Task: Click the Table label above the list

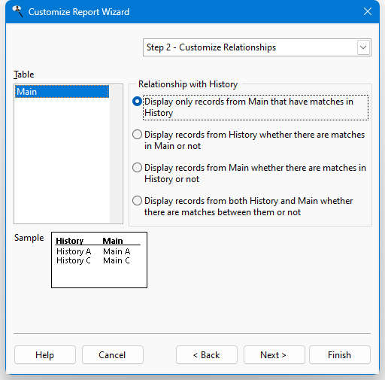Action: (x=24, y=74)
